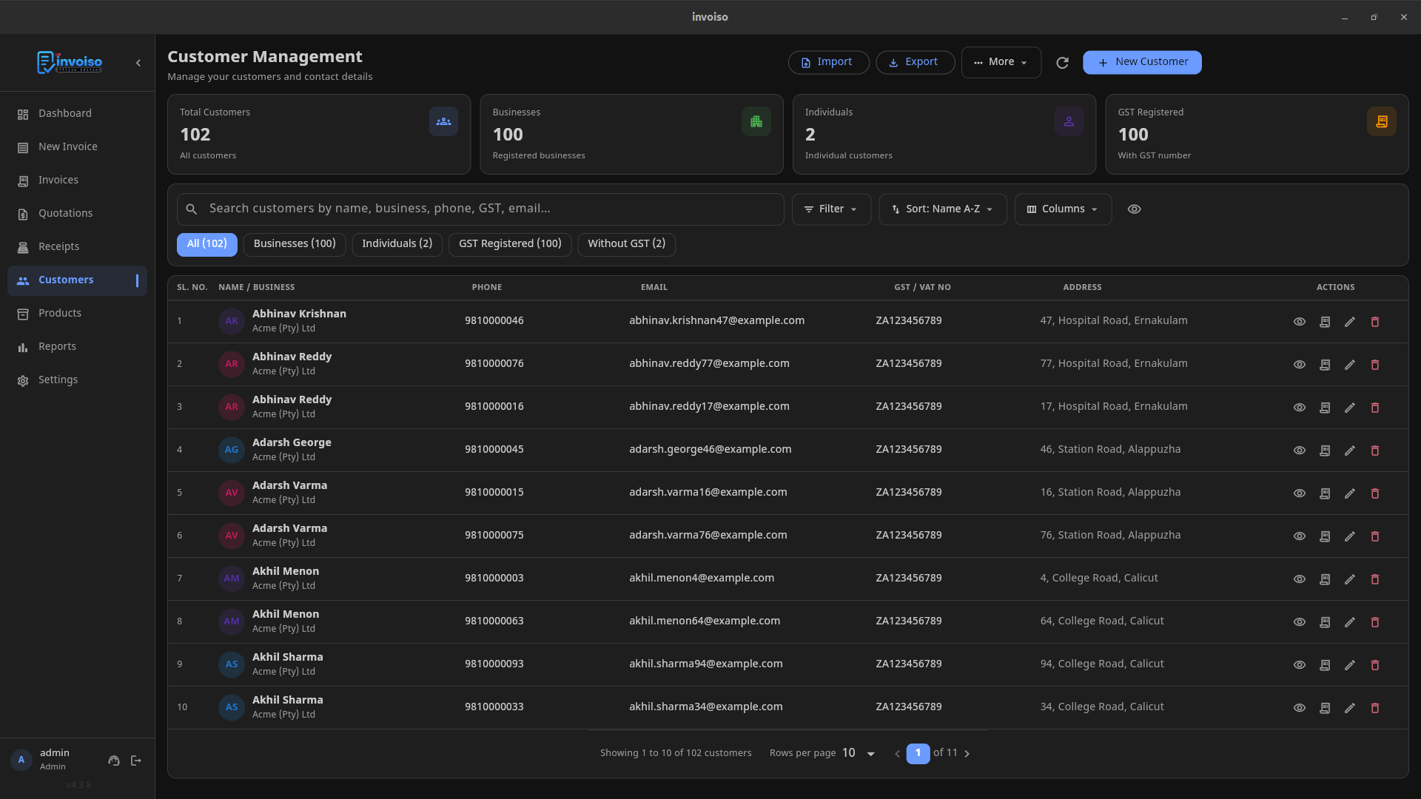Open Invoices in the sidebar
1421x799 pixels.
click(x=77, y=181)
